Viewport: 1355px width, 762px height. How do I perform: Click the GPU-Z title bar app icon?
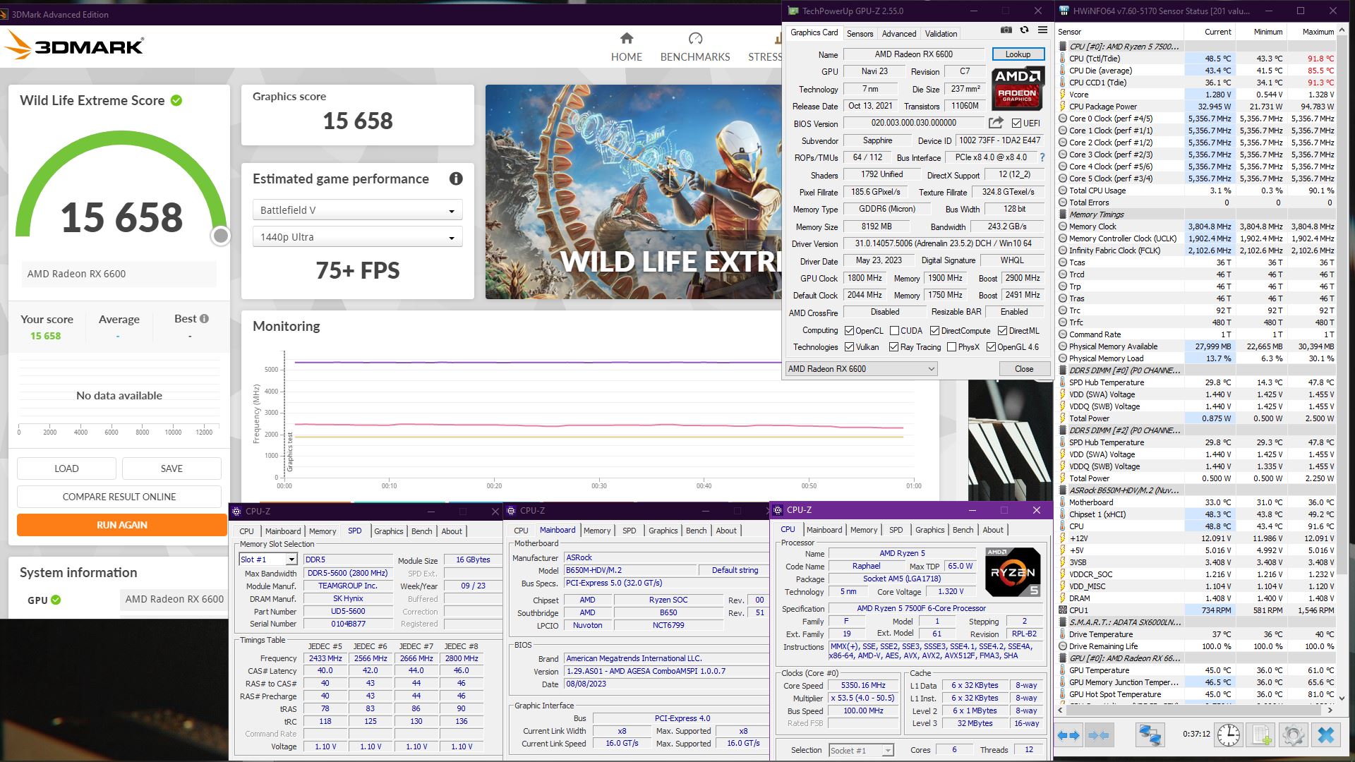(x=793, y=11)
